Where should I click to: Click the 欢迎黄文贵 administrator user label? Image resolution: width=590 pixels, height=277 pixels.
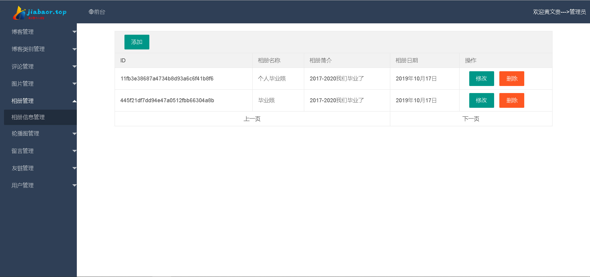(x=559, y=12)
